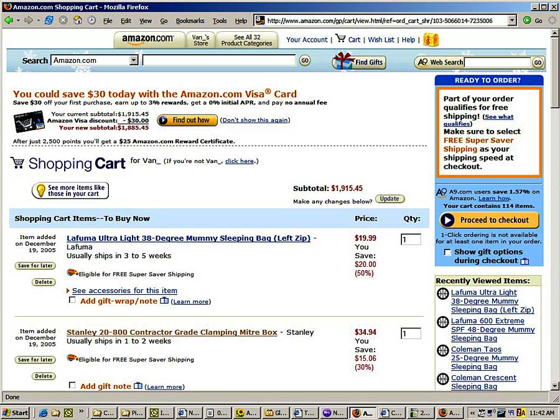The height and width of the screenshot is (420, 560).
Task: Open the Bookmarks menu
Action: click(x=190, y=21)
